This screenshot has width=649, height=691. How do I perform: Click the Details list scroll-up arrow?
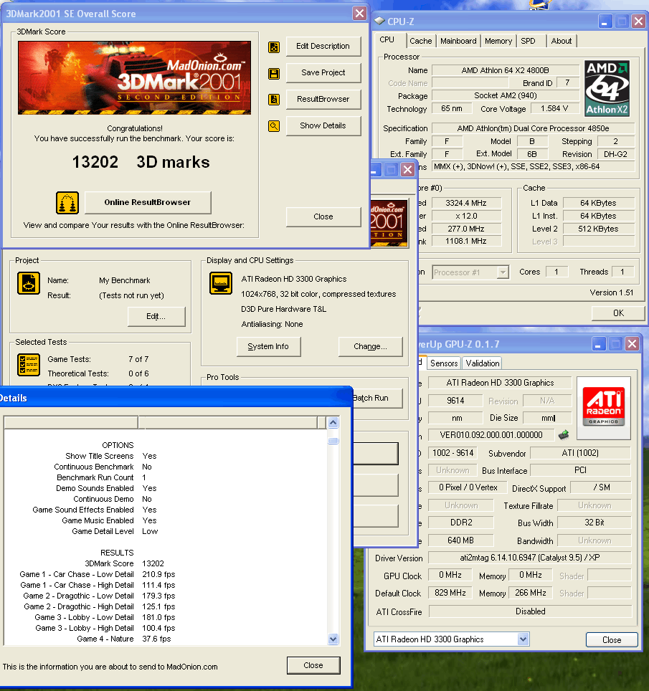[333, 423]
